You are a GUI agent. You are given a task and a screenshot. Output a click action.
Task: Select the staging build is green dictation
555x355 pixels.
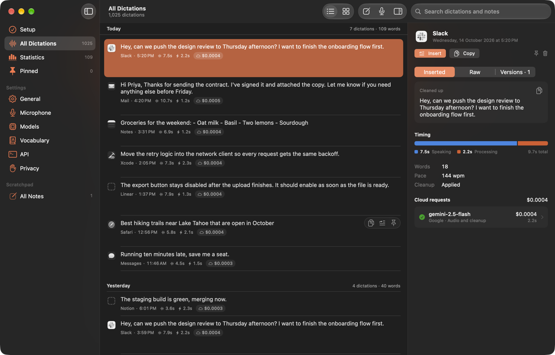coord(253,303)
